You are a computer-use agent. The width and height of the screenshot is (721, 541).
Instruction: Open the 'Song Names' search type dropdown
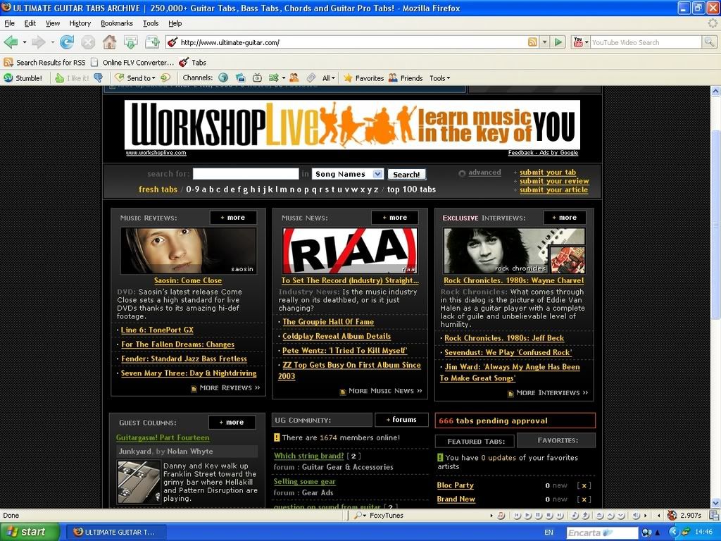[x=348, y=174]
